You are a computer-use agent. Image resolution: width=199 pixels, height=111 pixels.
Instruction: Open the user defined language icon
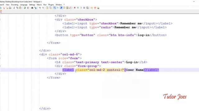pyautogui.click(x=64, y=8)
